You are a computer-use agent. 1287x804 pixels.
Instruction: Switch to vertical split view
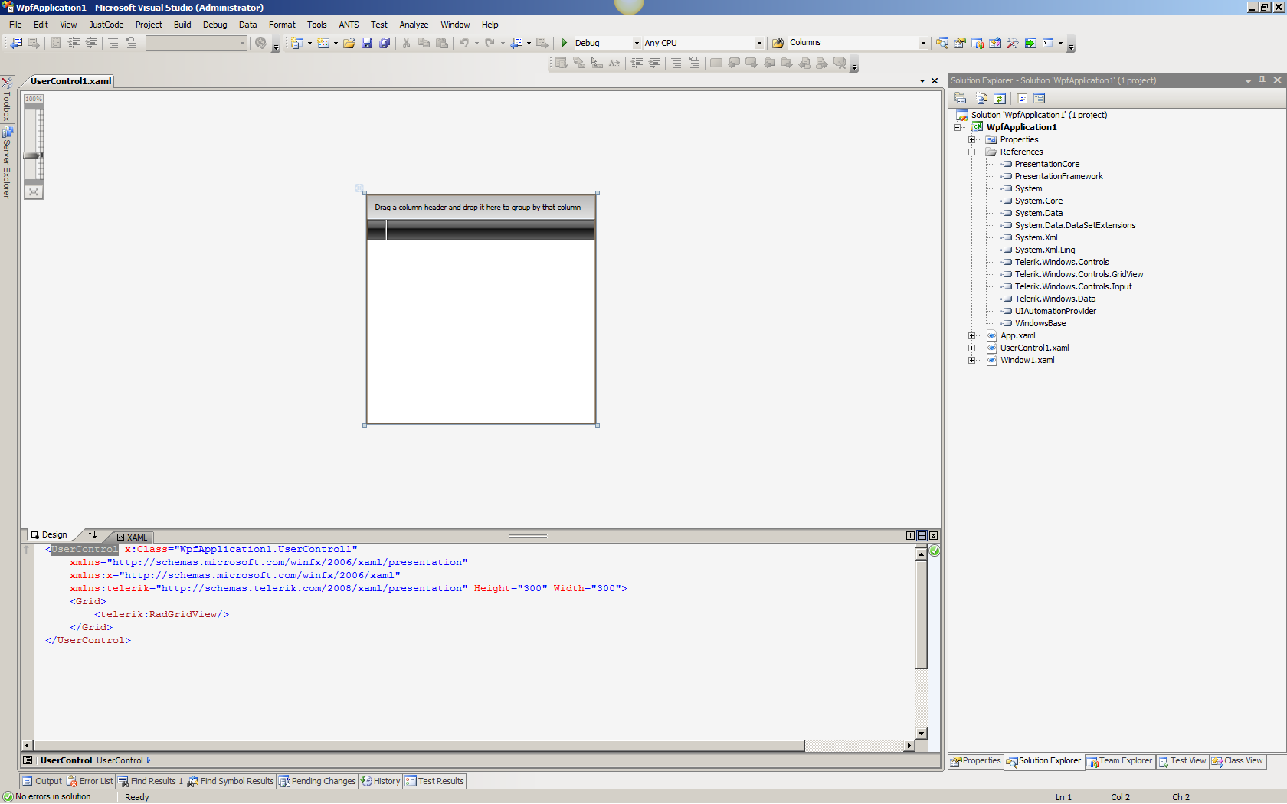click(910, 536)
